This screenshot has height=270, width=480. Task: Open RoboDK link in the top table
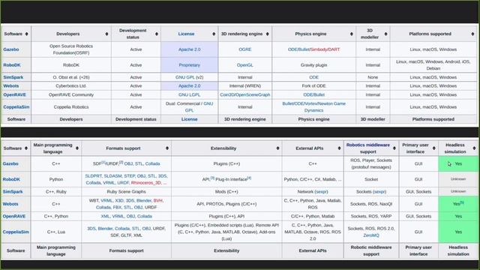coord(12,65)
